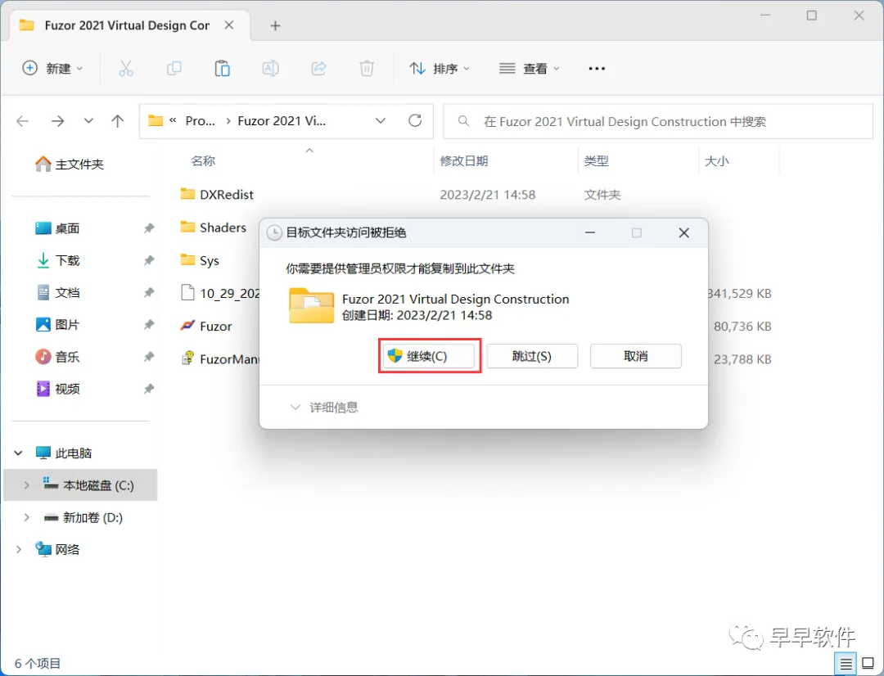The image size is (884, 676).
Task: Open the 新建 new item menu
Action: pos(52,69)
